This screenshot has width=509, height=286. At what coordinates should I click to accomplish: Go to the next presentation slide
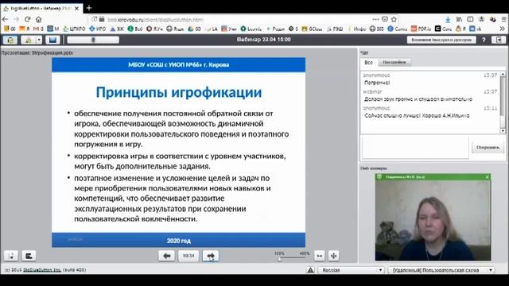pyautogui.click(x=211, y=256)
